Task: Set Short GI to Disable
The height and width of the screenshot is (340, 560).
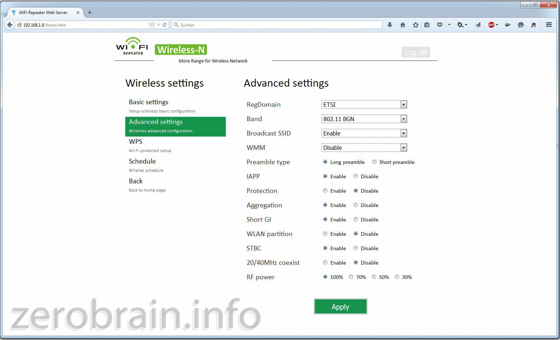Action: click(356, 219)
